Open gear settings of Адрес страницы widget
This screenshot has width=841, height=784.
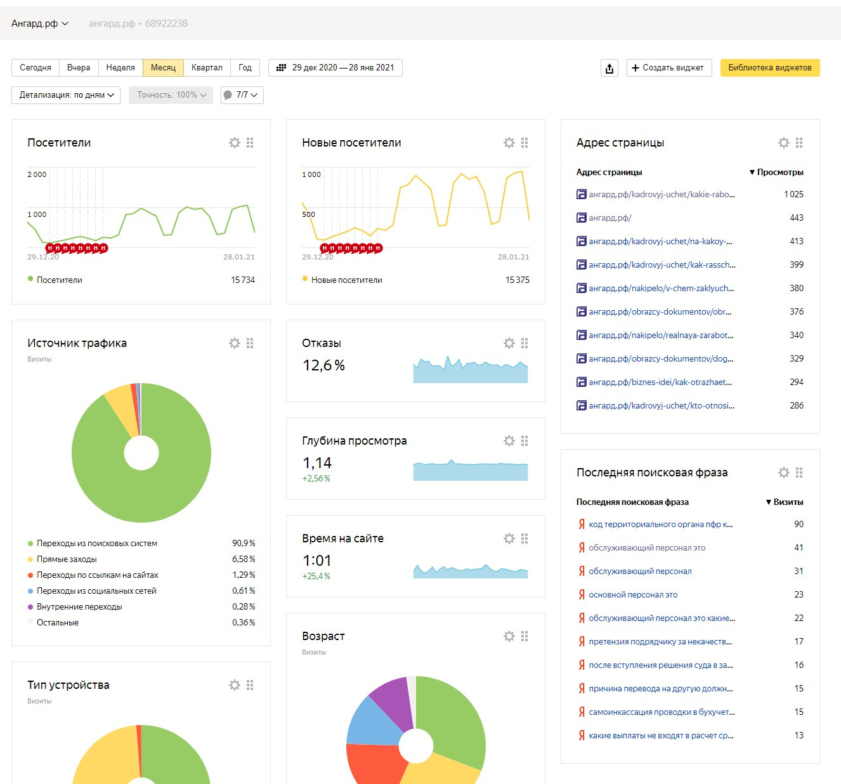click(784, 143)
